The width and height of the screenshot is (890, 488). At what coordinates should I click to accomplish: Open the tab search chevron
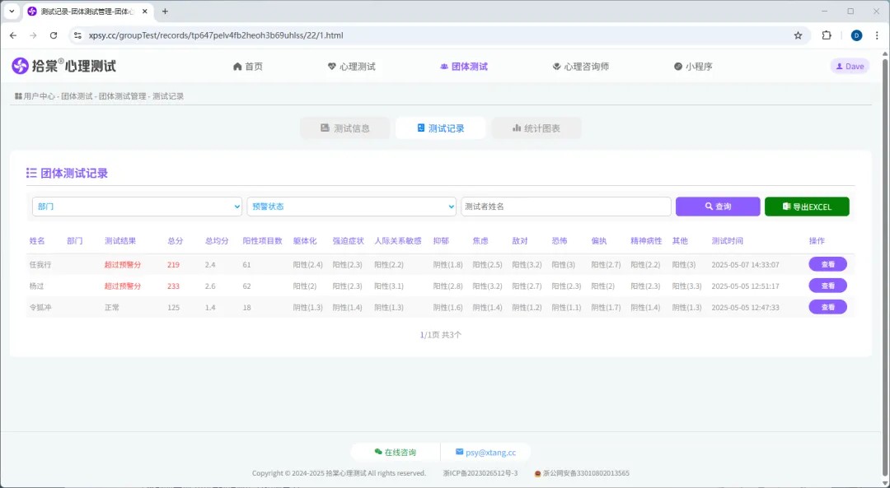pos(12,12)
